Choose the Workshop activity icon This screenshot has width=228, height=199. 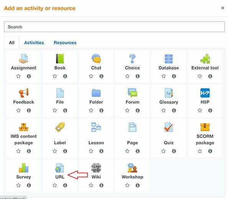pos(132,168)
